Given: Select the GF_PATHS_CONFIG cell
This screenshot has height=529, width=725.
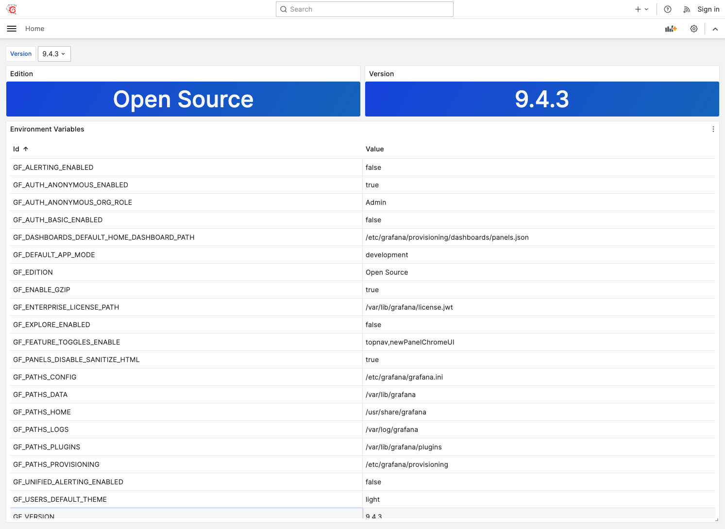Looking at the screenshot, I should click(x=186, y=377).
